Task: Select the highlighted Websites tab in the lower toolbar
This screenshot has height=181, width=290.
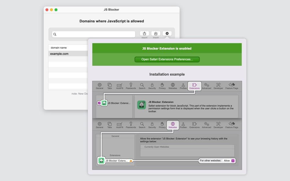Action: pos(173,125)
